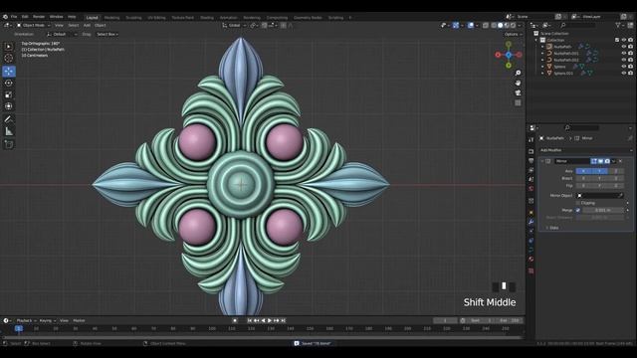Enable the Clipping checkbox
637x358 pixels.
tap(578, 203)
